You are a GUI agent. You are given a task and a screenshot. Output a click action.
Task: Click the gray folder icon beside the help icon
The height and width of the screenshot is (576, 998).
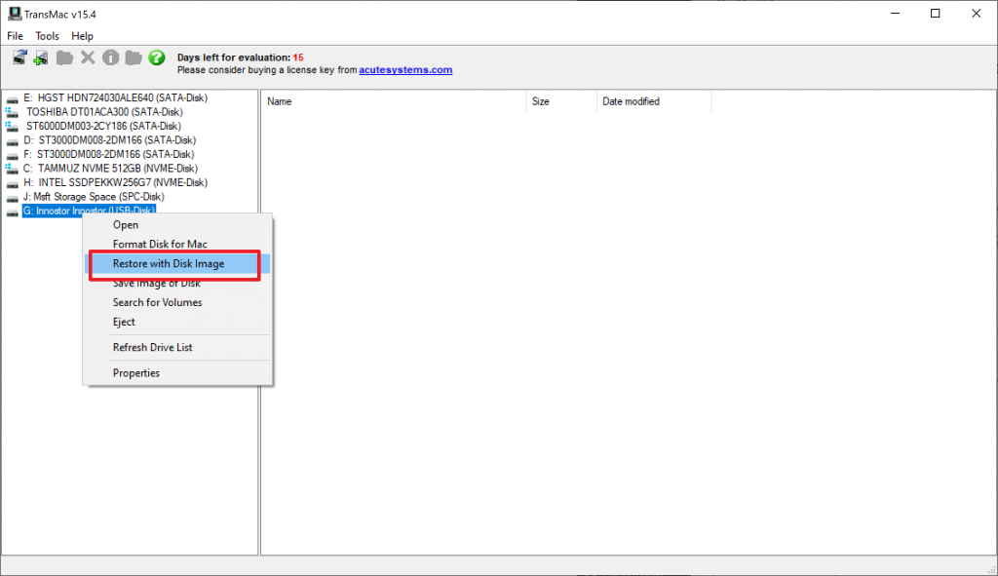134,58
